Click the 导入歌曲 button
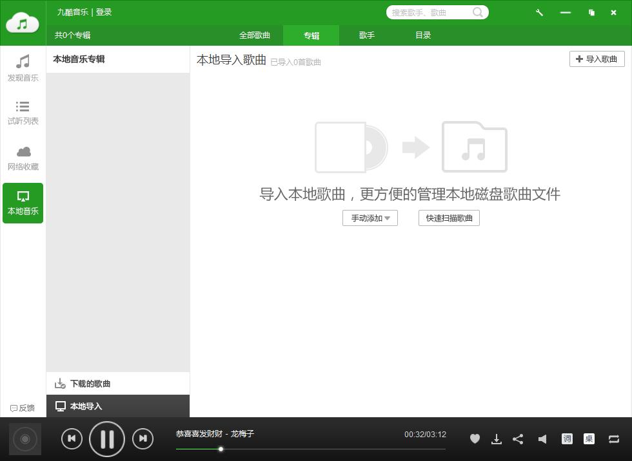This screenshot has height=461, width=632. click(x=596, y=59)
